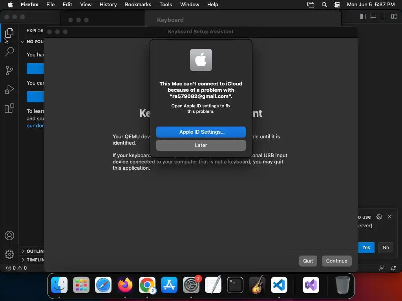Expand the Timeline section
The height and width of the screenshot is (301, 402).
(x=32, y=260)
